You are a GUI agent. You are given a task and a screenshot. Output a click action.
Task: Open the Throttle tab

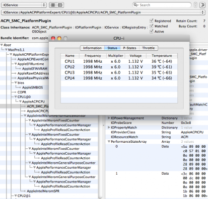pyautogui.click(x=148, y=48)
